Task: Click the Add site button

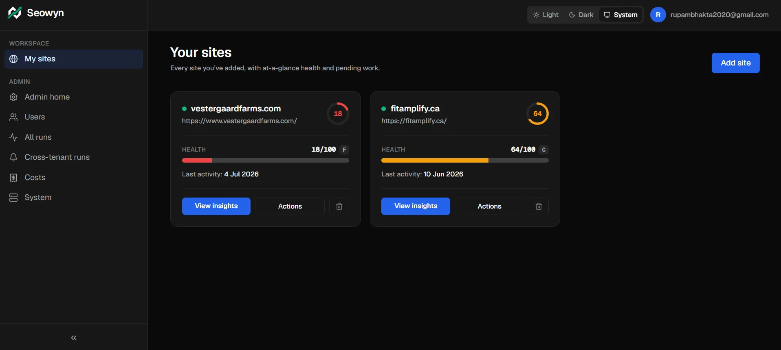Action: (735, 63)
